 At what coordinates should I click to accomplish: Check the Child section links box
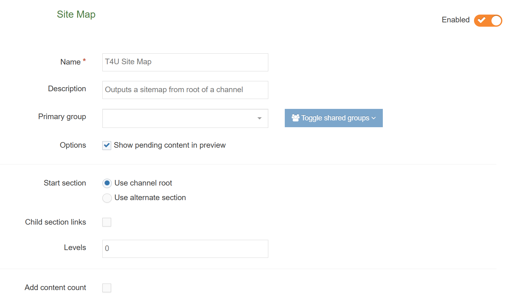[x=107, y=222]
